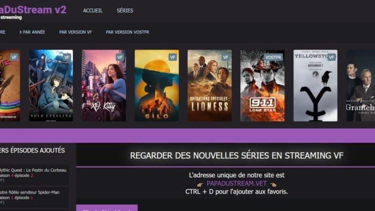Screen dimensions: 375x211
Task: Open the 9-1-1 Lone Star poster
Action: [x=262, y=86]
